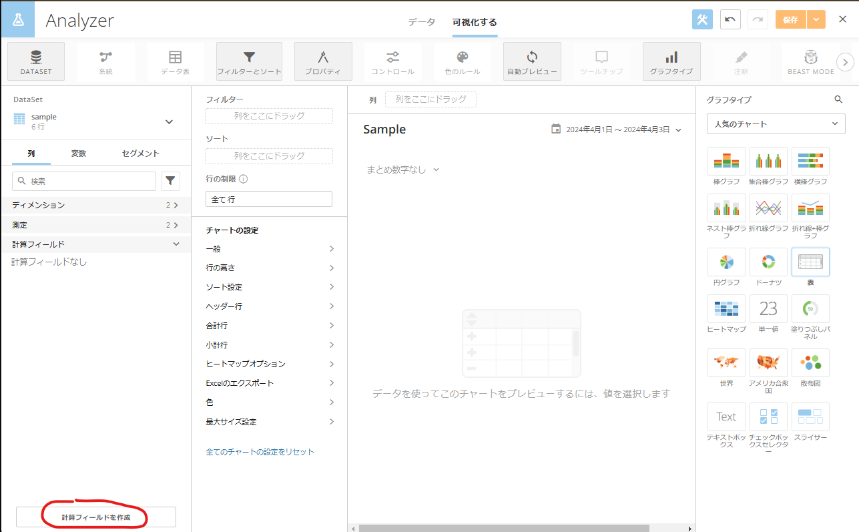Click the undo arrow button
This screenshot has width=859, height=532.
[730, 19]
